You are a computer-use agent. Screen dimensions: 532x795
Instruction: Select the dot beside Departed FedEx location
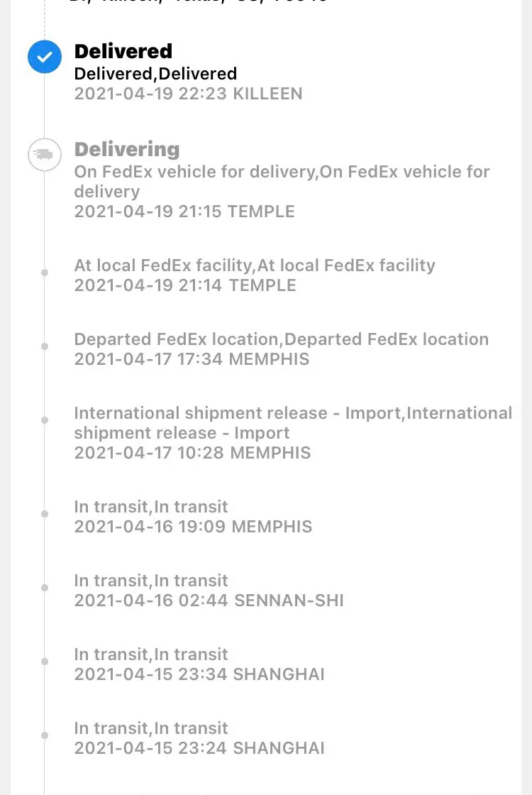45,346
